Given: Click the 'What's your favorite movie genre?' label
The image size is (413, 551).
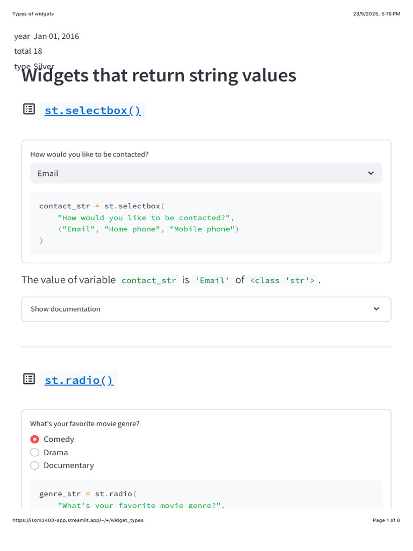Looking at the screenshot, I should [x=84, y=423].
